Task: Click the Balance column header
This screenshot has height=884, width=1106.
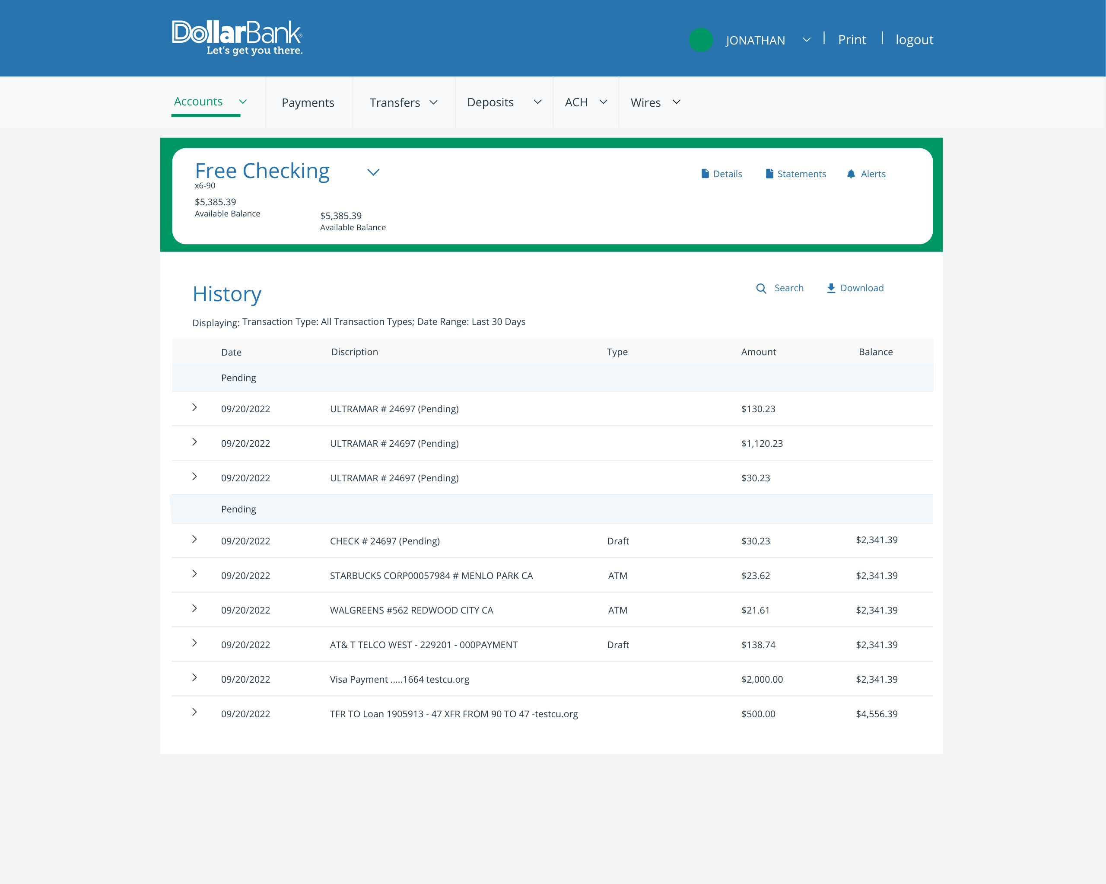Action: point(875,352)
